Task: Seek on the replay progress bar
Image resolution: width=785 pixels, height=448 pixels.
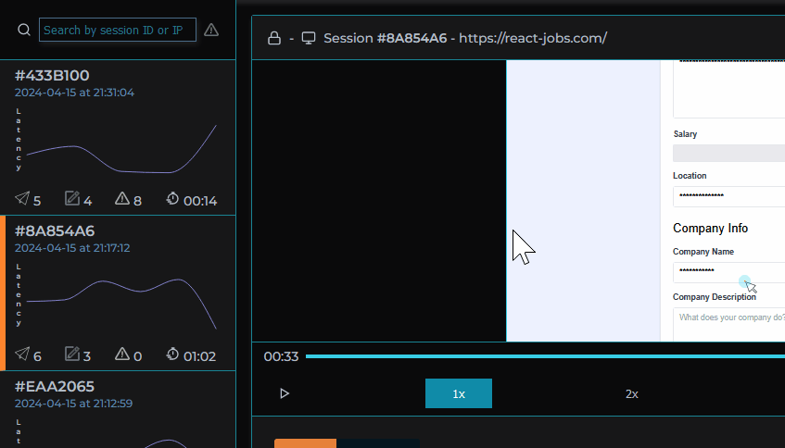Action: (x=545, y=356)
